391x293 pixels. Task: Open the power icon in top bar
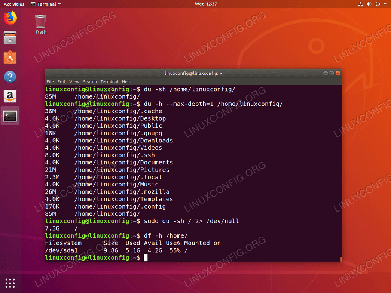pos(378,4)
